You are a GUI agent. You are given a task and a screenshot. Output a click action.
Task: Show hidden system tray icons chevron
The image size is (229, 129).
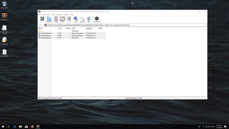click(x=203, y=126)
